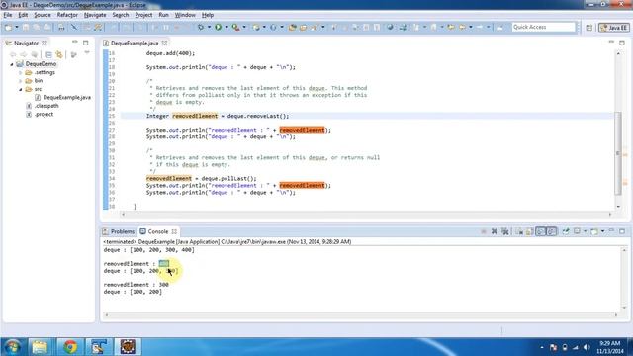
Task: Click Display Selected Console icon
Action: pyautogui.click(x=577, y=231)
